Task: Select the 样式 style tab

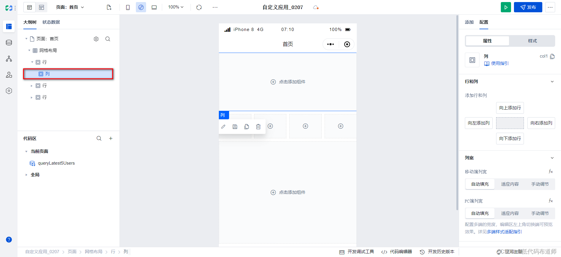Action: pyautogui.click(x=532, y=41)
